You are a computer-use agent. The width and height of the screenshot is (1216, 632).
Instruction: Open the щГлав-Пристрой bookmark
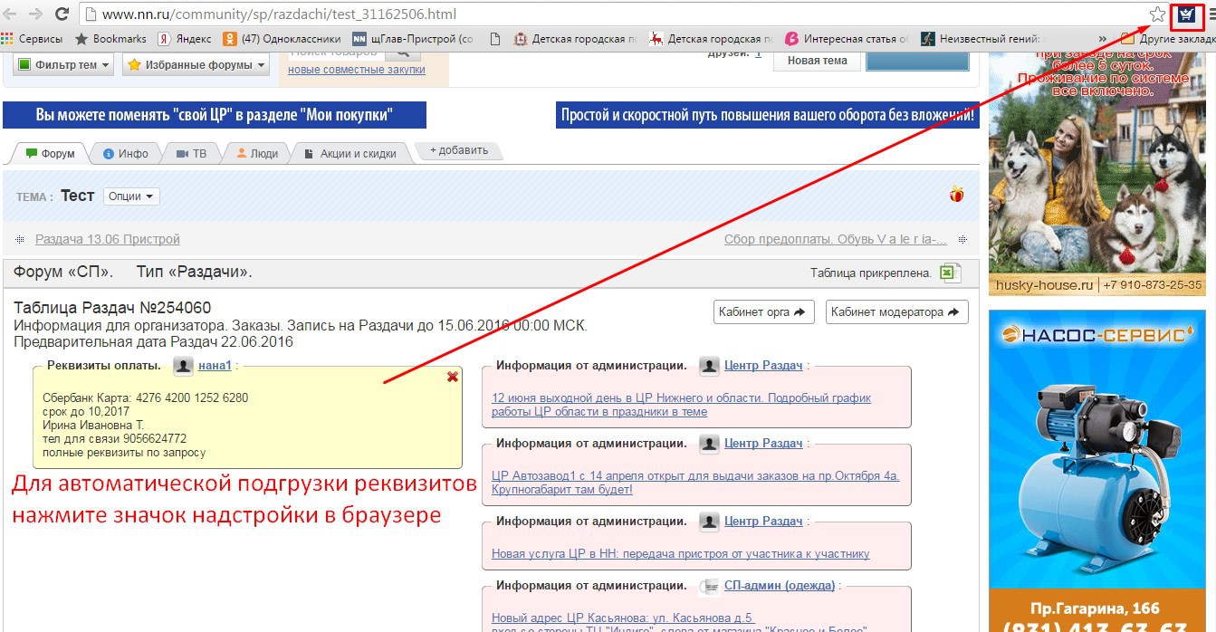(413, 39)
